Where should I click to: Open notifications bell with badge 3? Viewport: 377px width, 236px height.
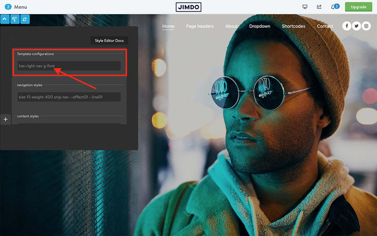pos(335,7)
